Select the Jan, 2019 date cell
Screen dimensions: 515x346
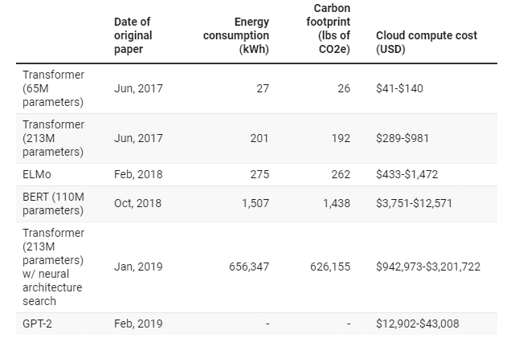pos(138,267)
